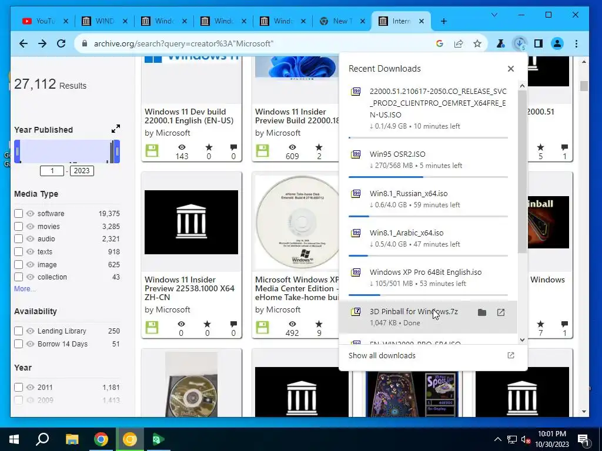Open the Chrome Labs flask icon
This screenshot has height=451, width=602.
(500, 43)
